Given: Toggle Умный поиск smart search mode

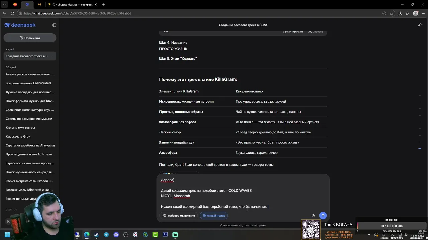Looking at the screenshot, I should (214, 216).
